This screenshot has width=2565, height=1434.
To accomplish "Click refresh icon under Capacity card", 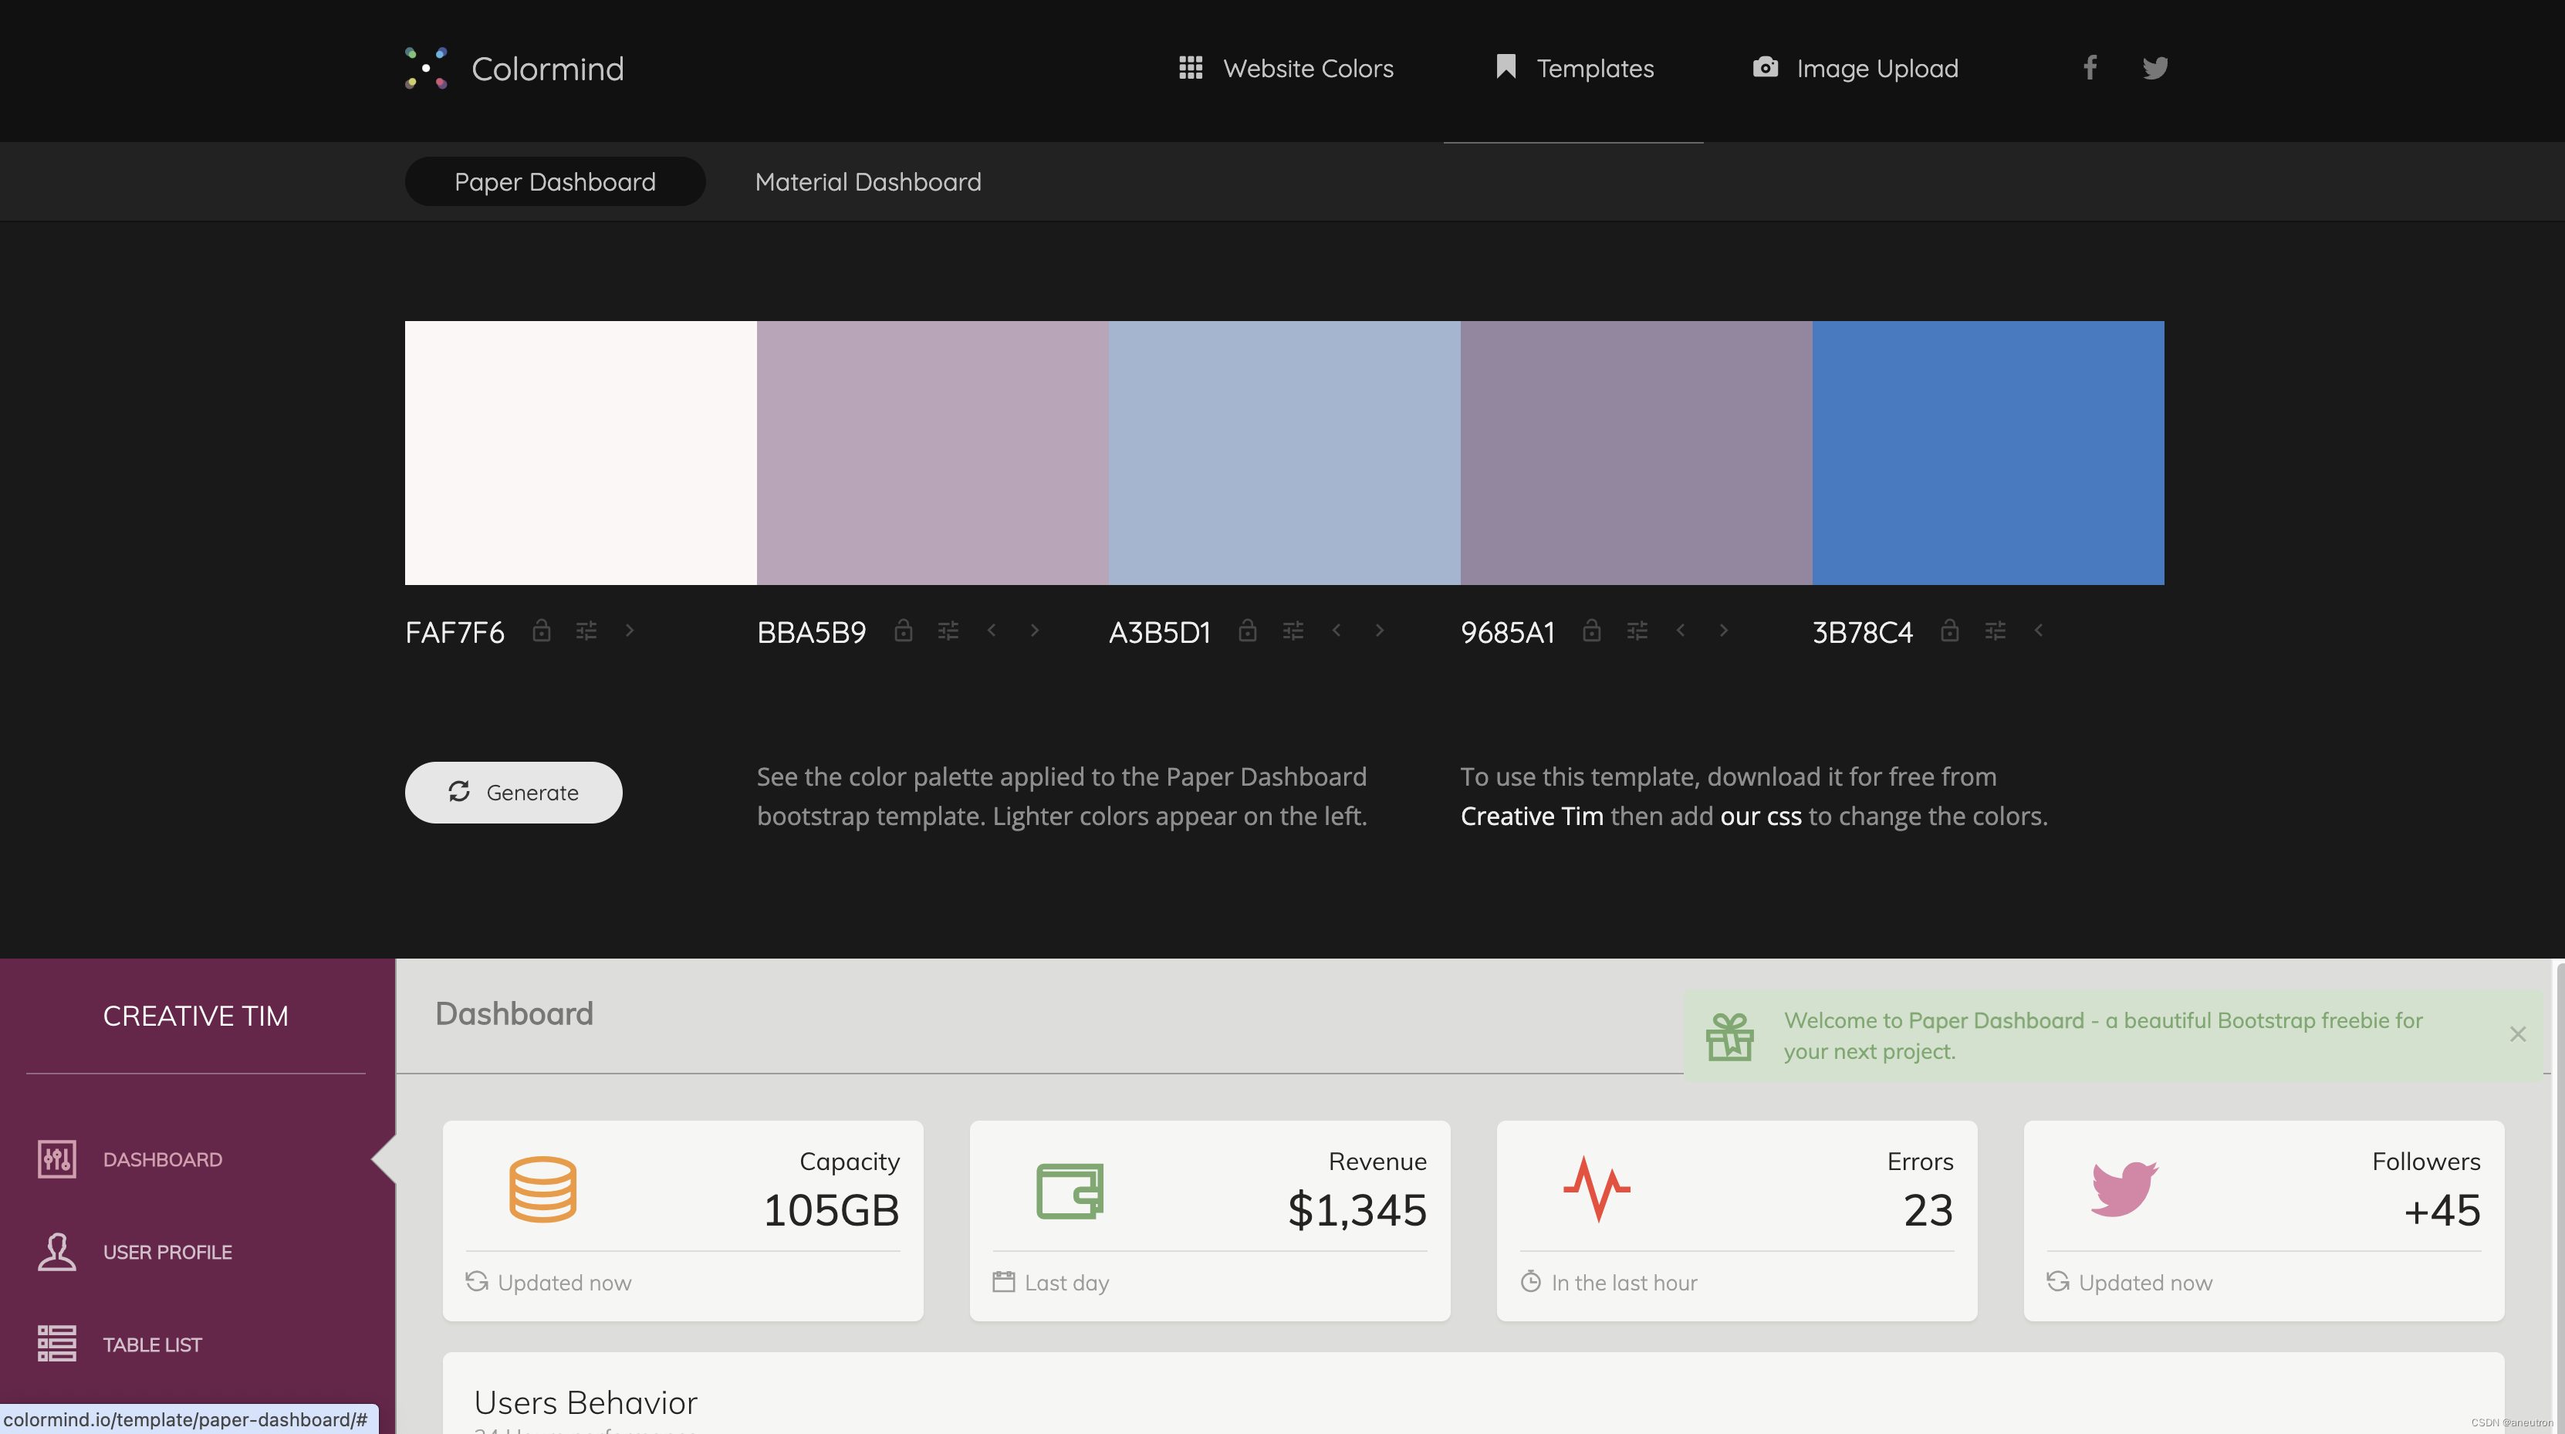I will coord(477,1282).
